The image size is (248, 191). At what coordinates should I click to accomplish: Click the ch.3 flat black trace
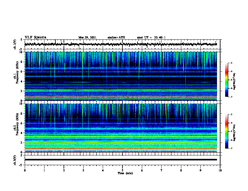pos(121,160)
